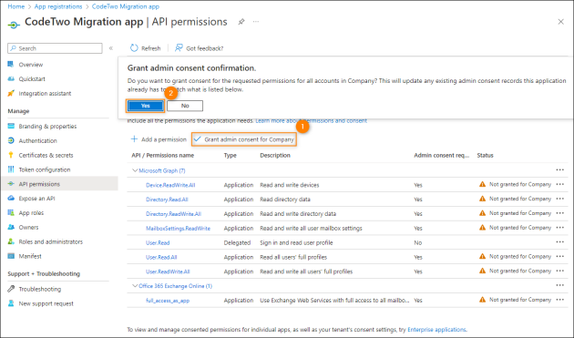
Task: Collapse the sidebar using double-chevron icon
Action: [111, 48]
